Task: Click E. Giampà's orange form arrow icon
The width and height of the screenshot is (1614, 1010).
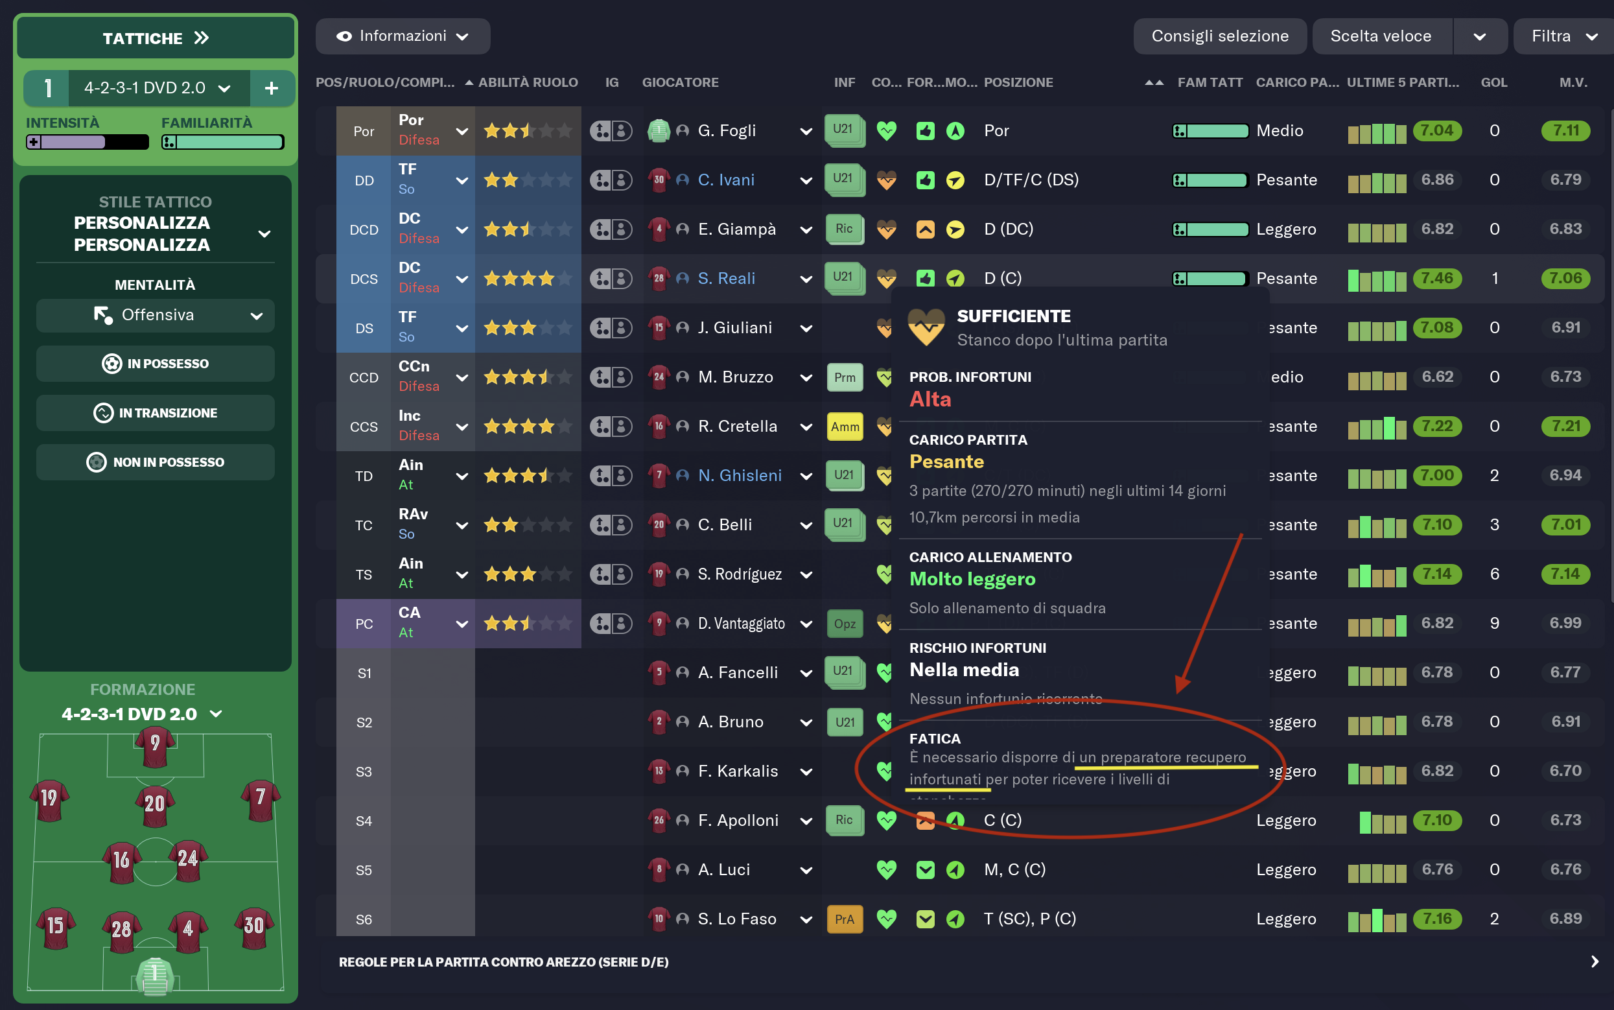Action: 925,229
